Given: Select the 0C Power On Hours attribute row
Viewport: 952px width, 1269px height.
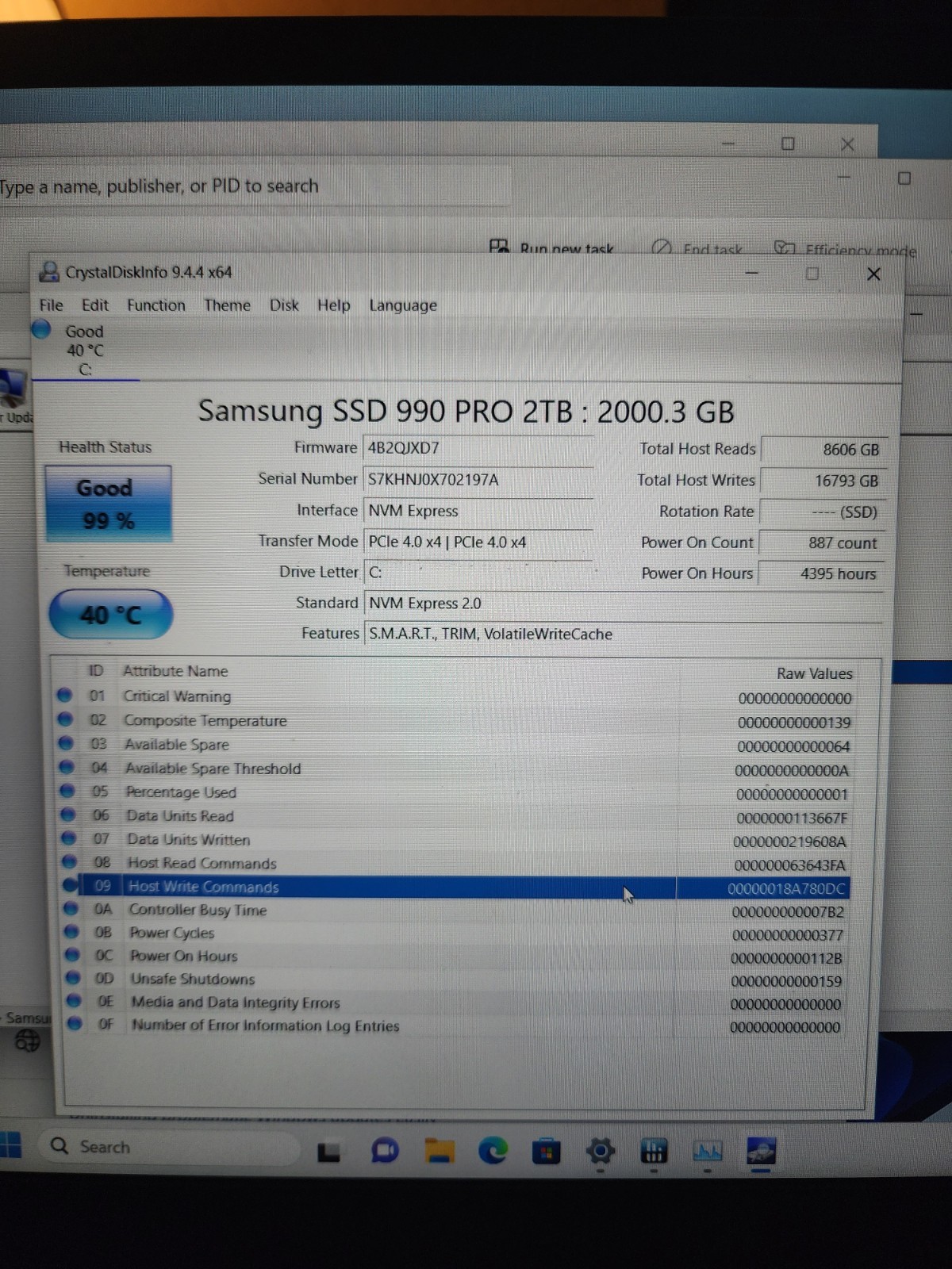Looking at the screenshot, I should pos(456,957).
